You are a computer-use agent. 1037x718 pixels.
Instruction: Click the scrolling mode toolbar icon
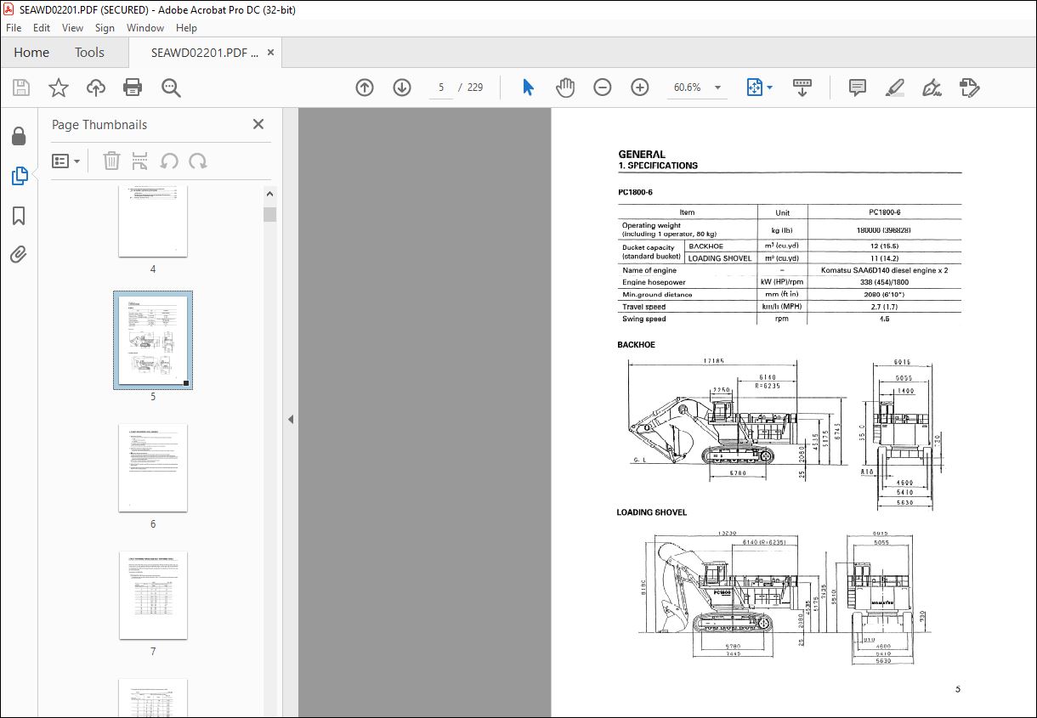pos(802,88)
